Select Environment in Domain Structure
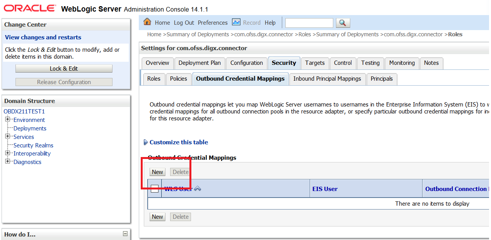Image resolution: width=491 pixels, height=240 pixels. (x=29, y=120)
